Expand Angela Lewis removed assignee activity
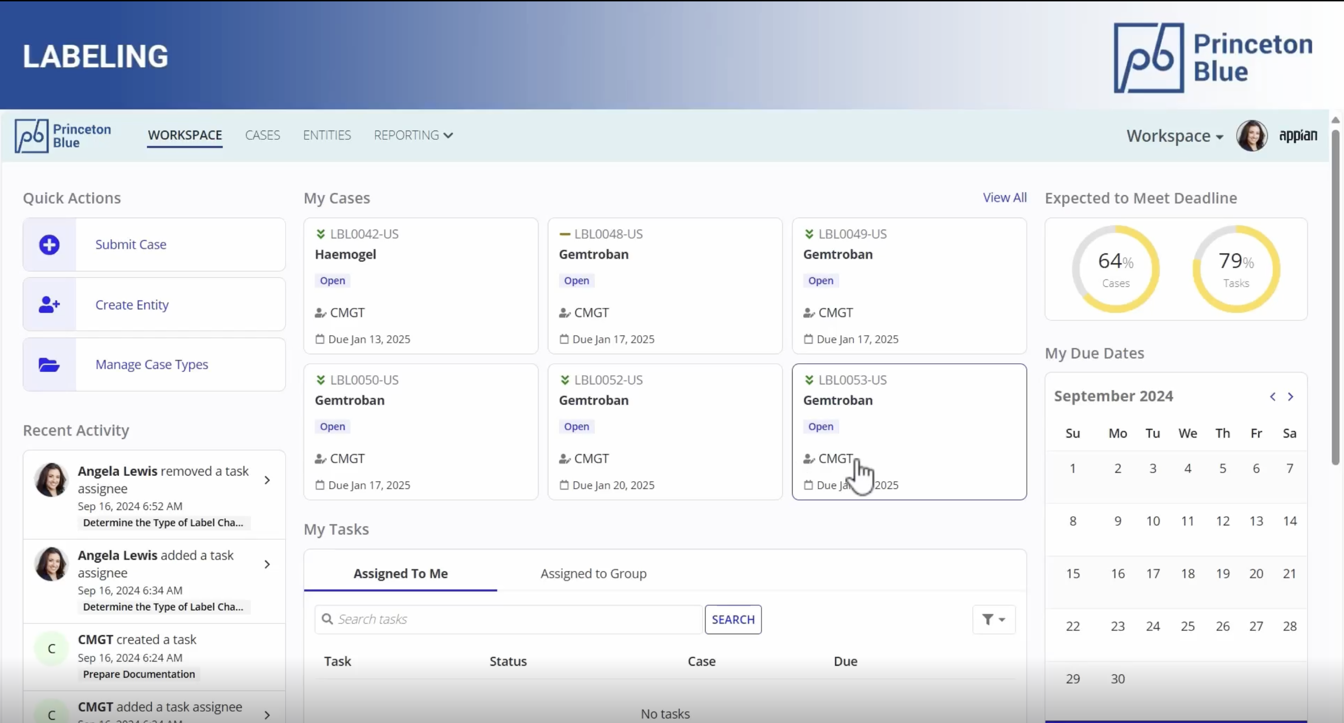Screen dimensions: 1344x723 pos(267,480)
